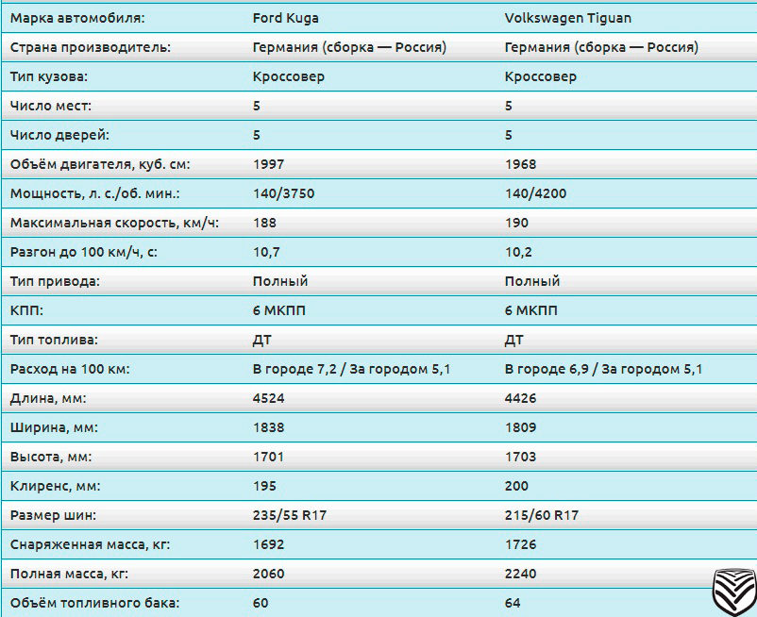Select the 'Ford Kuga' column header
This screenshot has width=757, height=617.
(285, 18)
